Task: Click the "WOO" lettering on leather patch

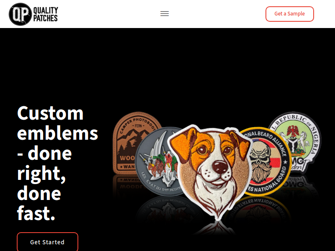Action: [127, 158]
